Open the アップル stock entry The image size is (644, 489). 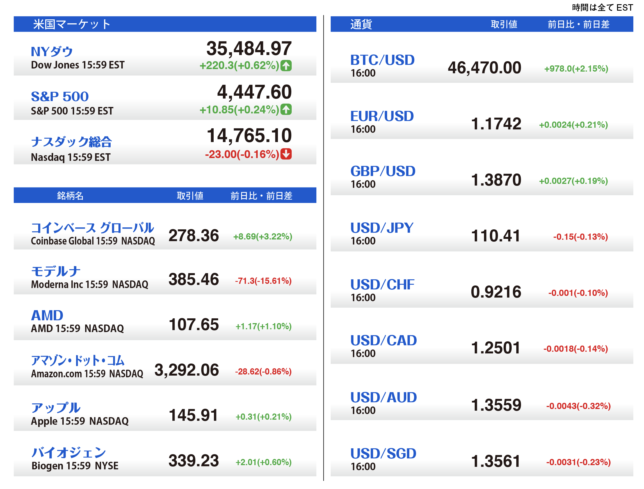click(x=56, y=408)
